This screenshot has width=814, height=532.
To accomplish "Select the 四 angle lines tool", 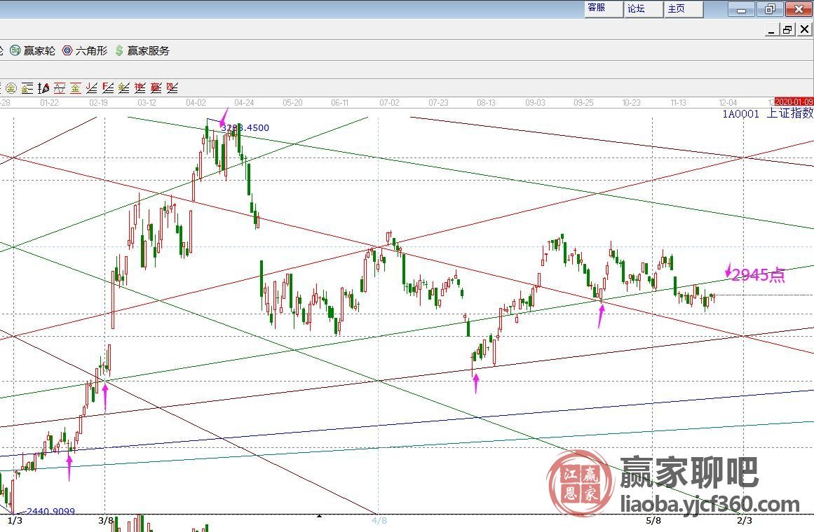I will click(172, 88).
